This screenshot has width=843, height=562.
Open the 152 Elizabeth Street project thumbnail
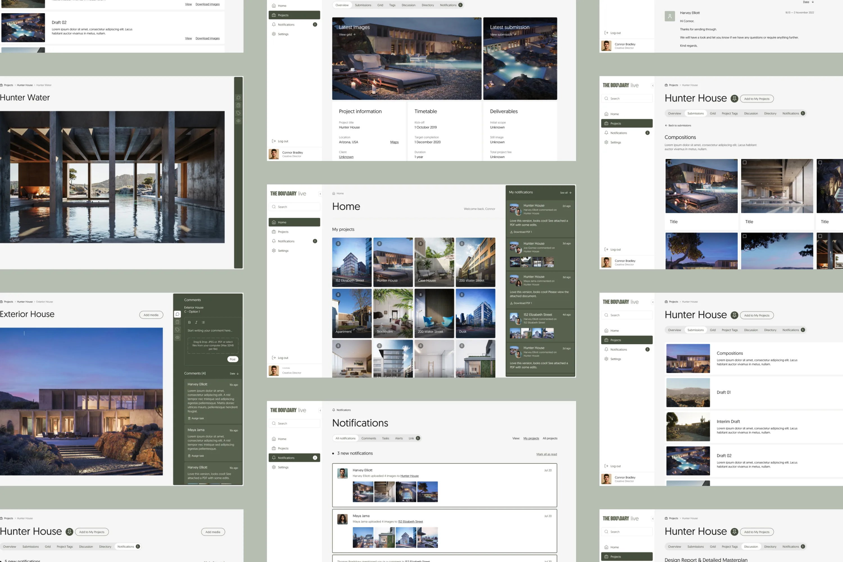(352, 262)
